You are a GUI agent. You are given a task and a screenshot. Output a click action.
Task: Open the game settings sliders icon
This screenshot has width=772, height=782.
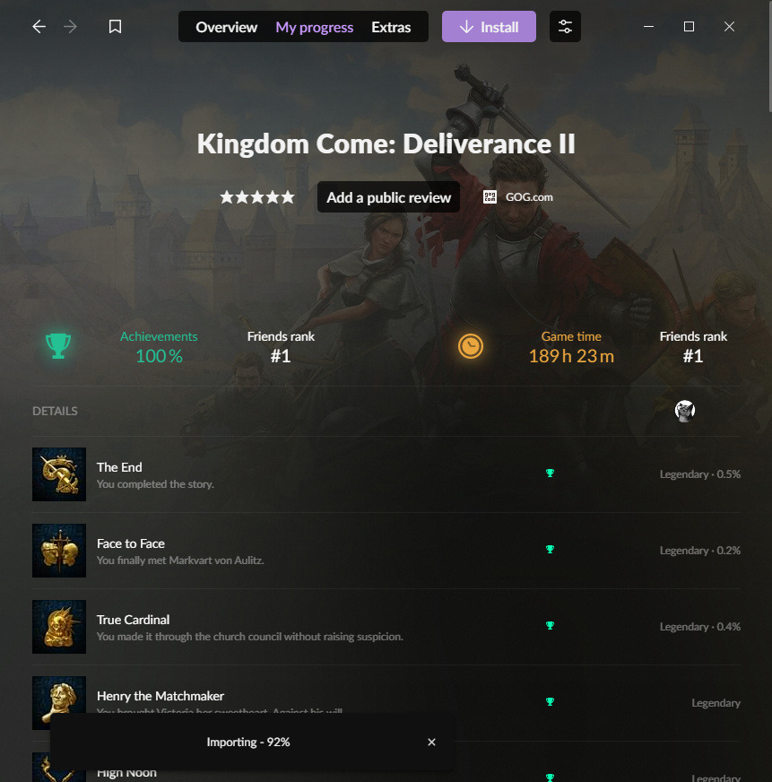tap(565, 26)
